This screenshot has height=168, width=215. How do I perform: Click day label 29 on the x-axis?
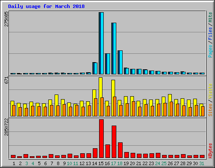pyautogui.click(x=189, y=163)
